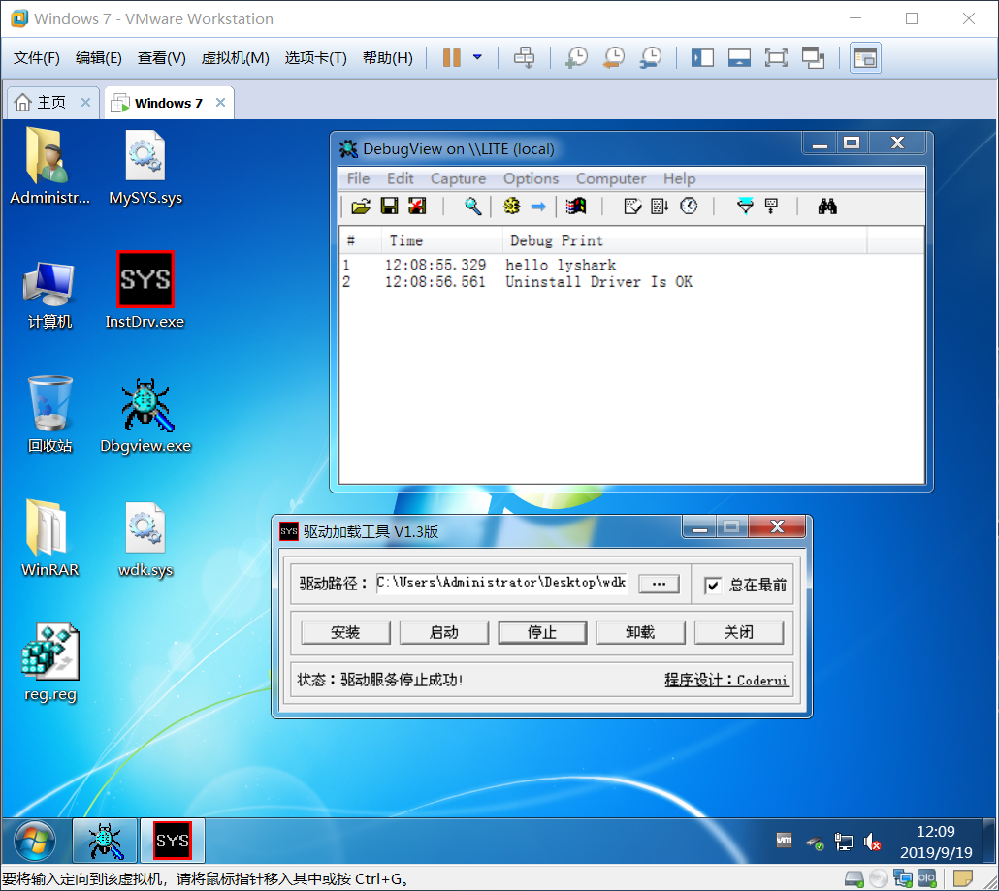Open the 文件(F) menu in VMware

[36, 58]
